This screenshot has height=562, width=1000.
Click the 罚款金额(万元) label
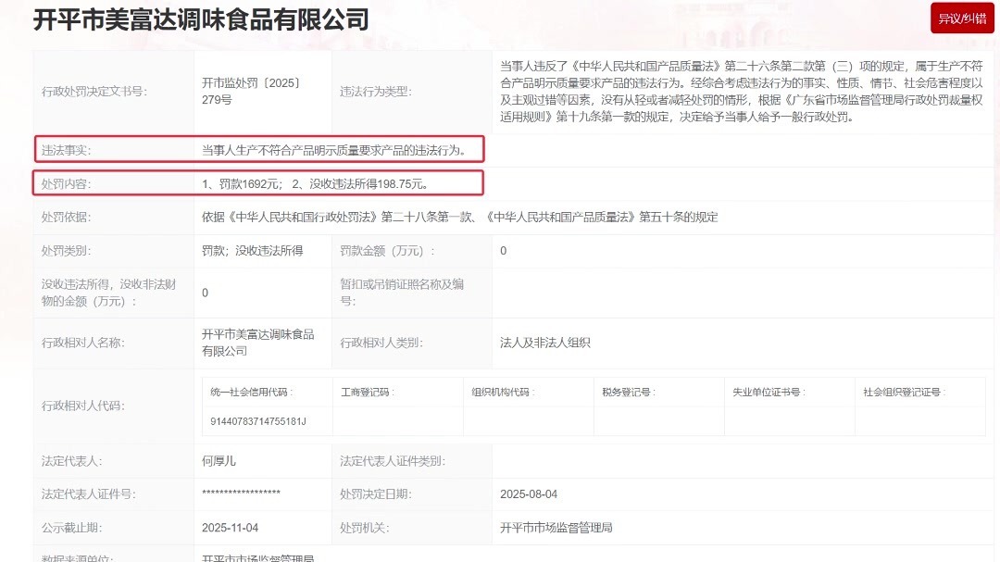[x=387, y=251]
